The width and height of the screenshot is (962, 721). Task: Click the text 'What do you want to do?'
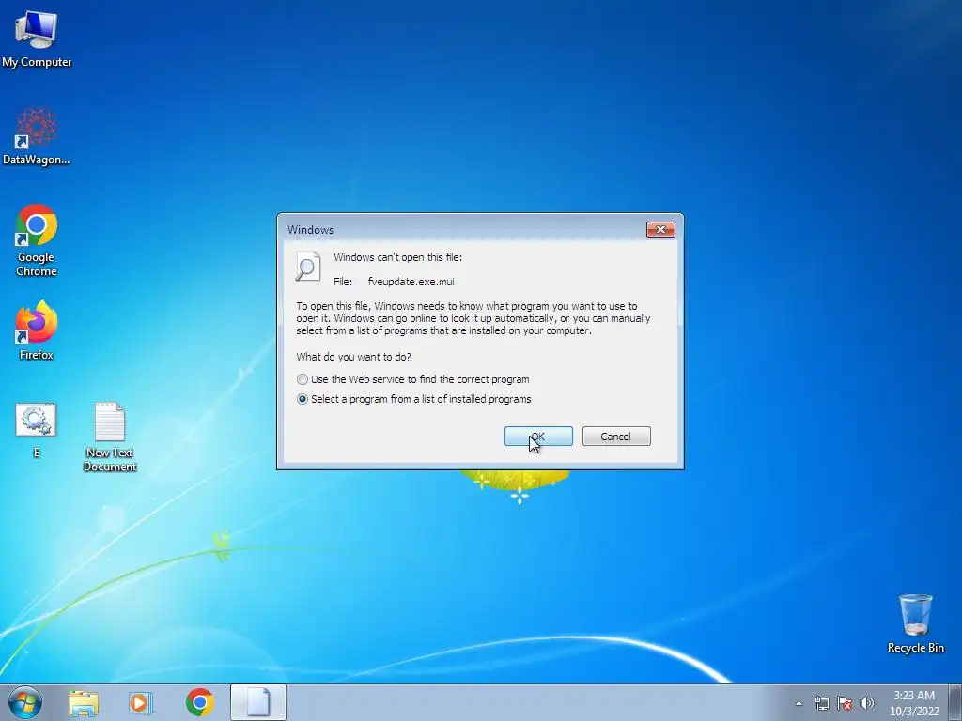353,357
